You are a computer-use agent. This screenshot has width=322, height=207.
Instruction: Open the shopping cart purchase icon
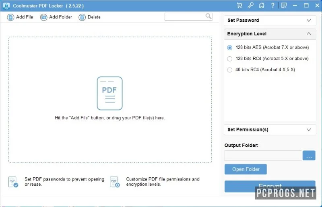pos(239,6)
